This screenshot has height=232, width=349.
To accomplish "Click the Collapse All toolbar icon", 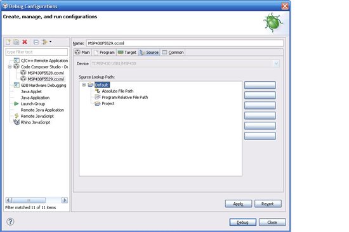I will [x=36, y=42].
